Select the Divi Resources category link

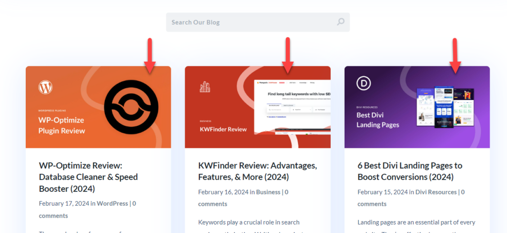click(x=436, y=192)
